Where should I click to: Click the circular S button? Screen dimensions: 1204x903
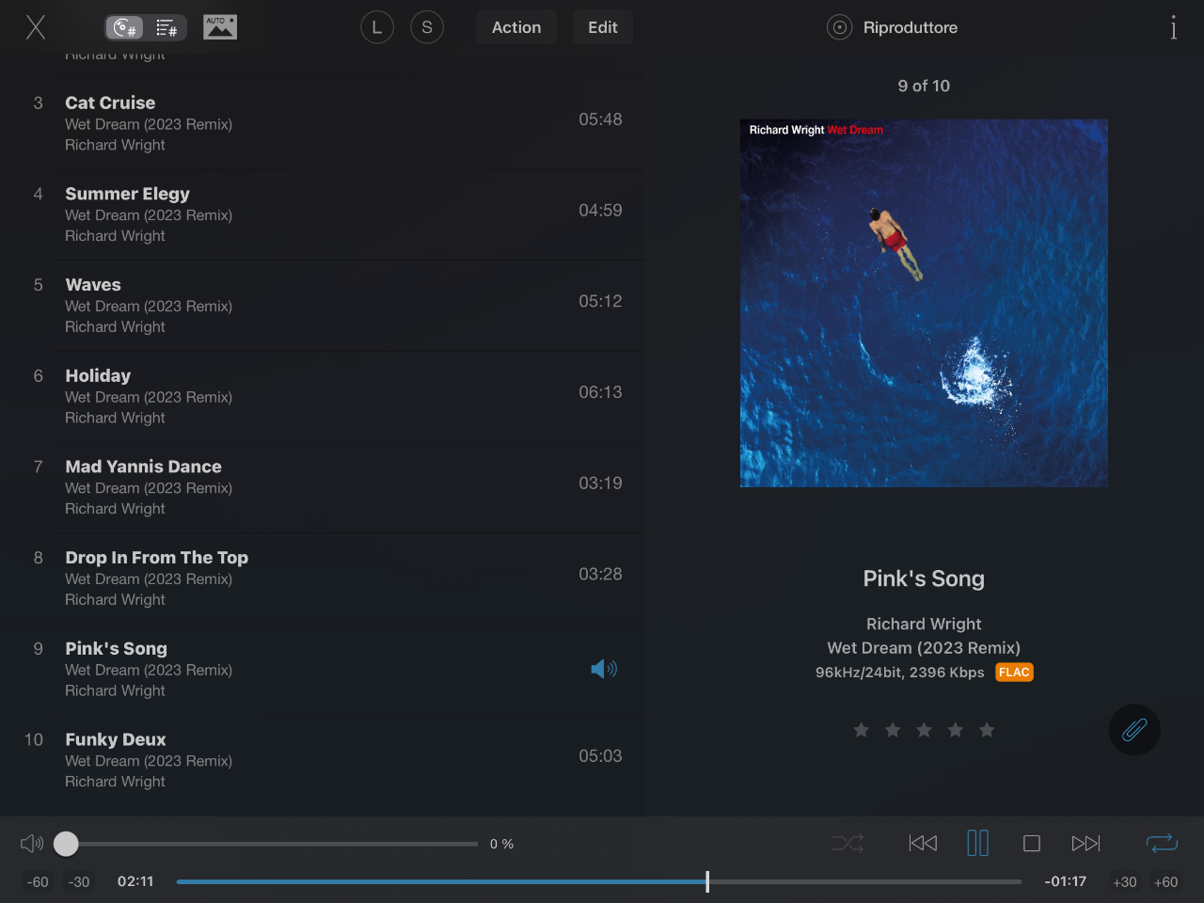427,27
